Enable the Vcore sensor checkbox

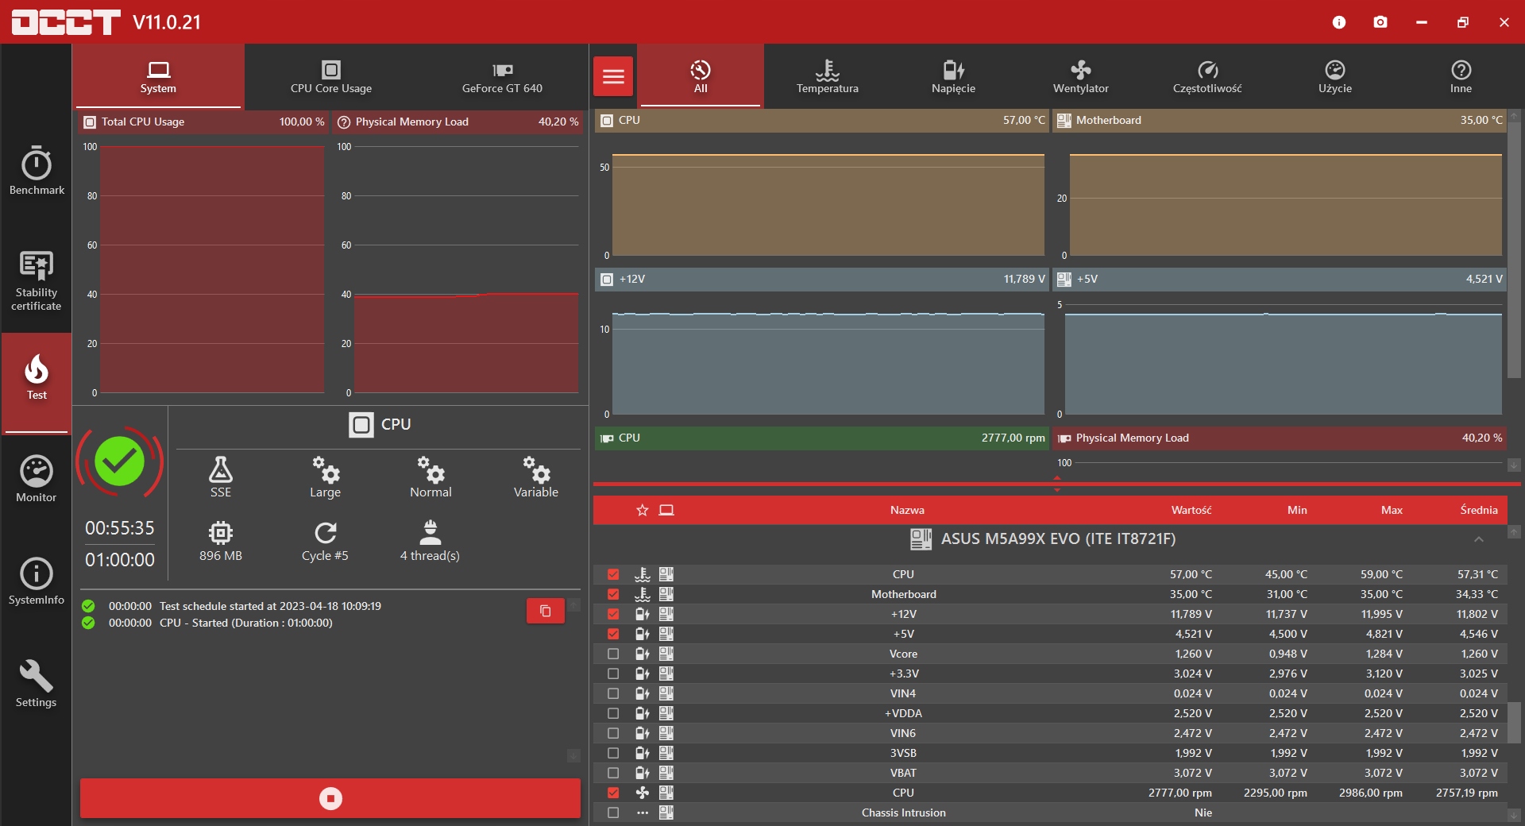(613, 654)
